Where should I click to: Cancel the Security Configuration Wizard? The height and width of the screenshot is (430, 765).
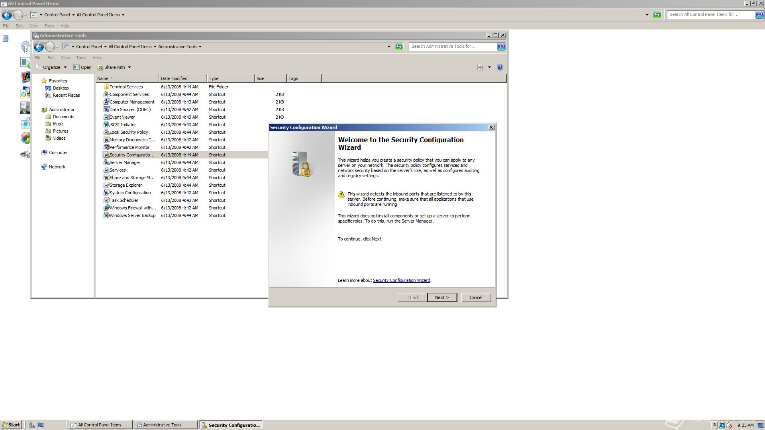475,297
